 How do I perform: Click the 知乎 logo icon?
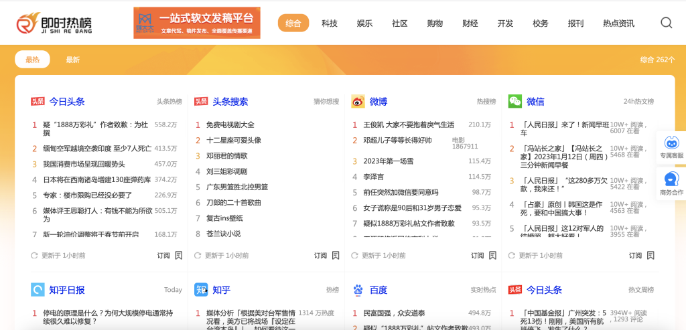point(201,289)
